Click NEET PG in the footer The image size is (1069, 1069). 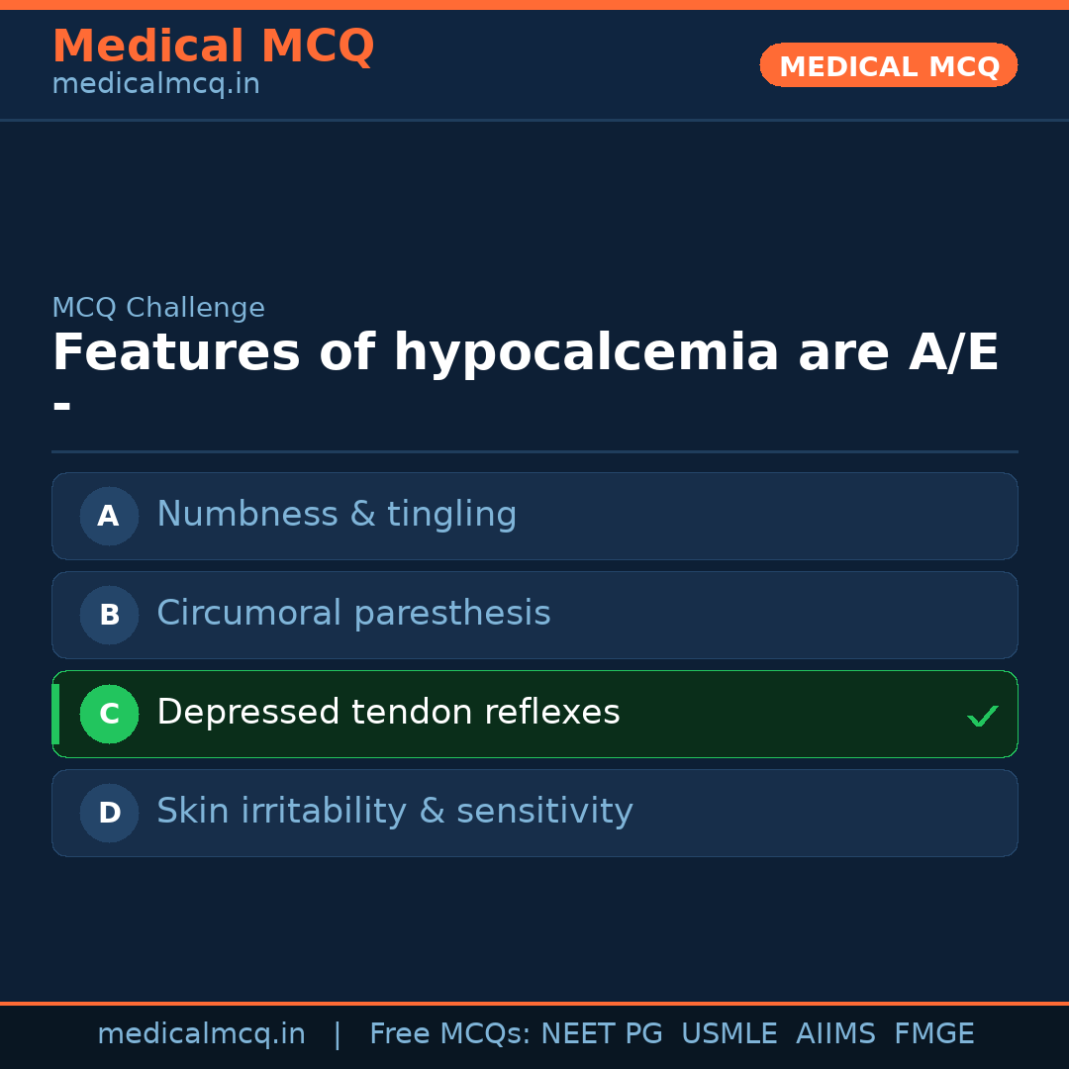(x=602, y=1034)
